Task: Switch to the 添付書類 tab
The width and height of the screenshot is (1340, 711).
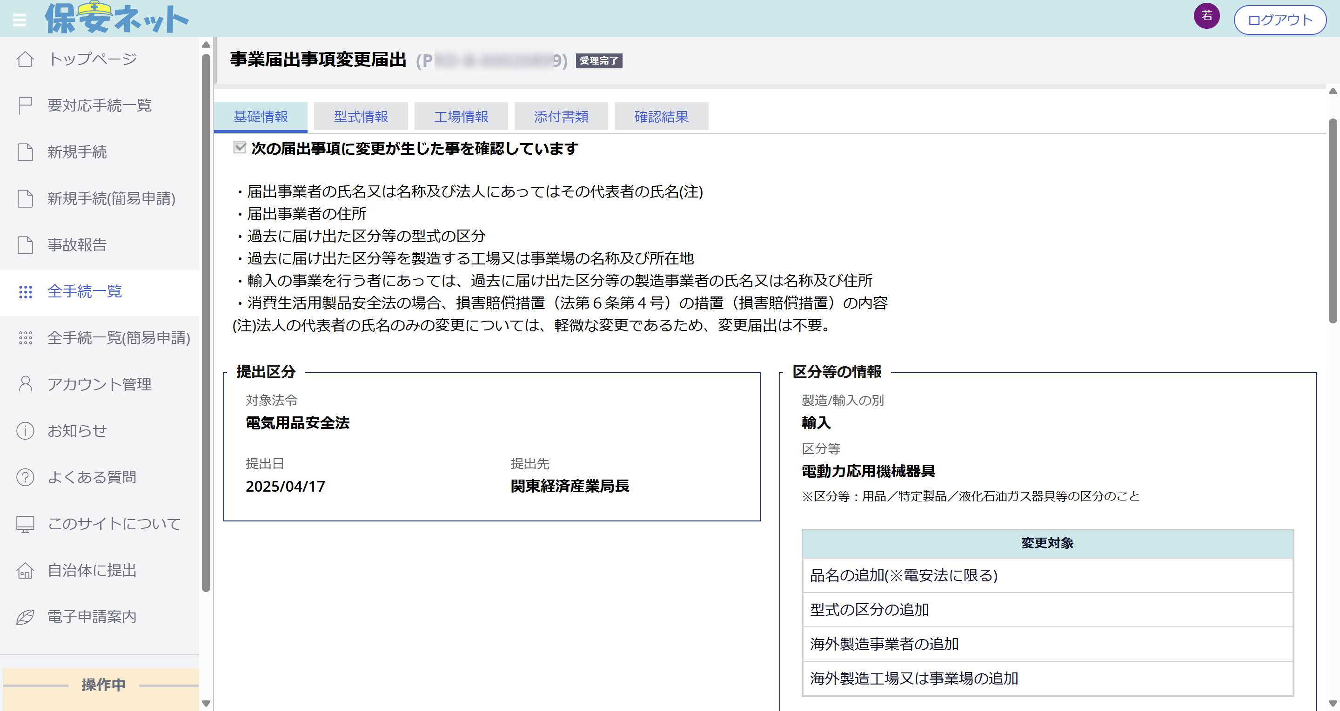Action: click(x=561, y=117)
